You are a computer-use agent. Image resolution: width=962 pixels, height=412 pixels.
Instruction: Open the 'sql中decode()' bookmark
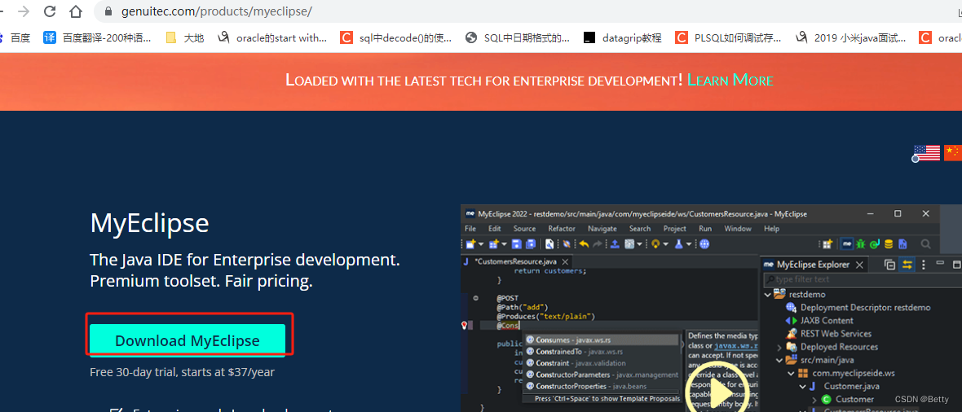[x=396, y=38]
